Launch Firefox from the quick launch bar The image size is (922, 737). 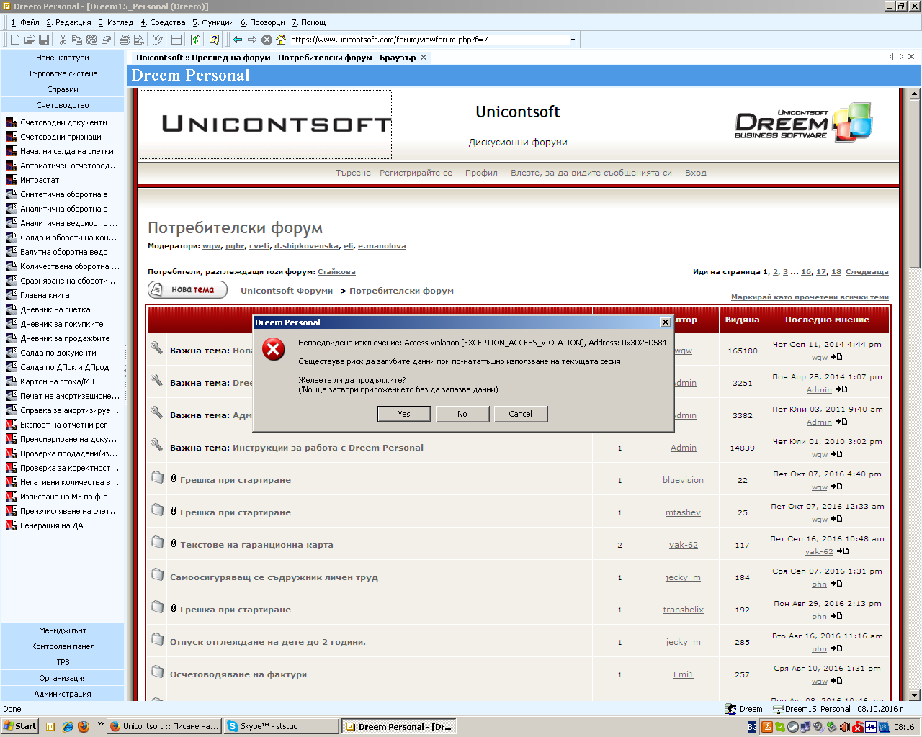click(83, 726)
